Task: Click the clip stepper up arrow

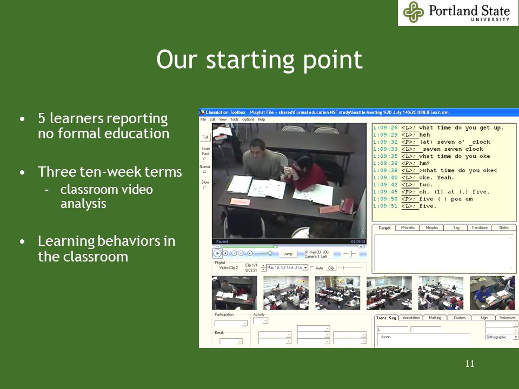Action: 263,266
